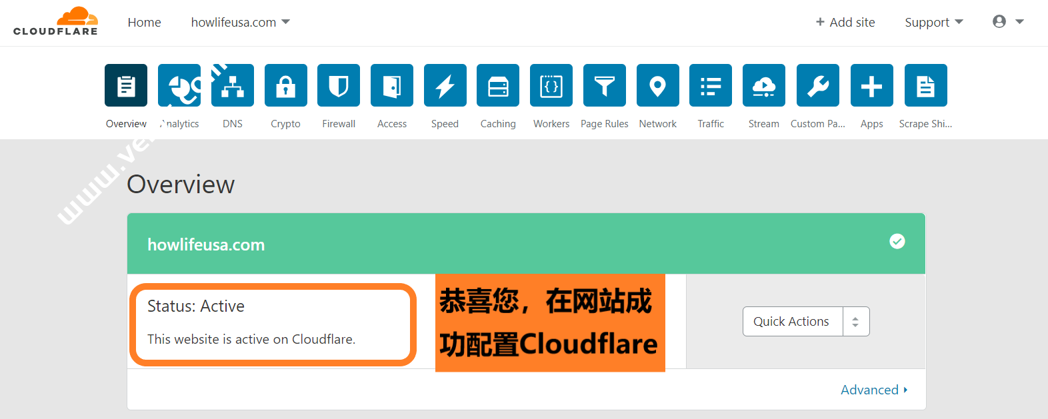Click the Crypto padlock icon
The width and height of the screenshot is (1048, 419).
285,85
